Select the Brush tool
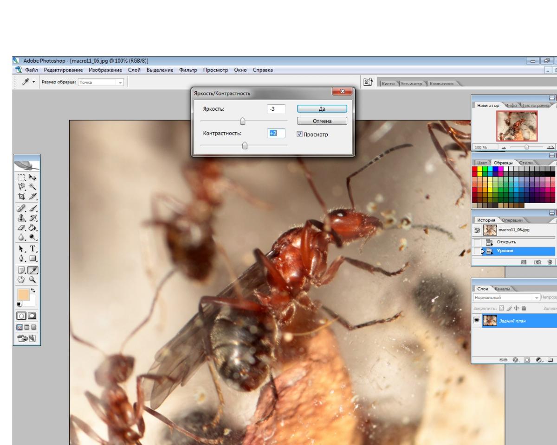 click(x=32, y=208)
